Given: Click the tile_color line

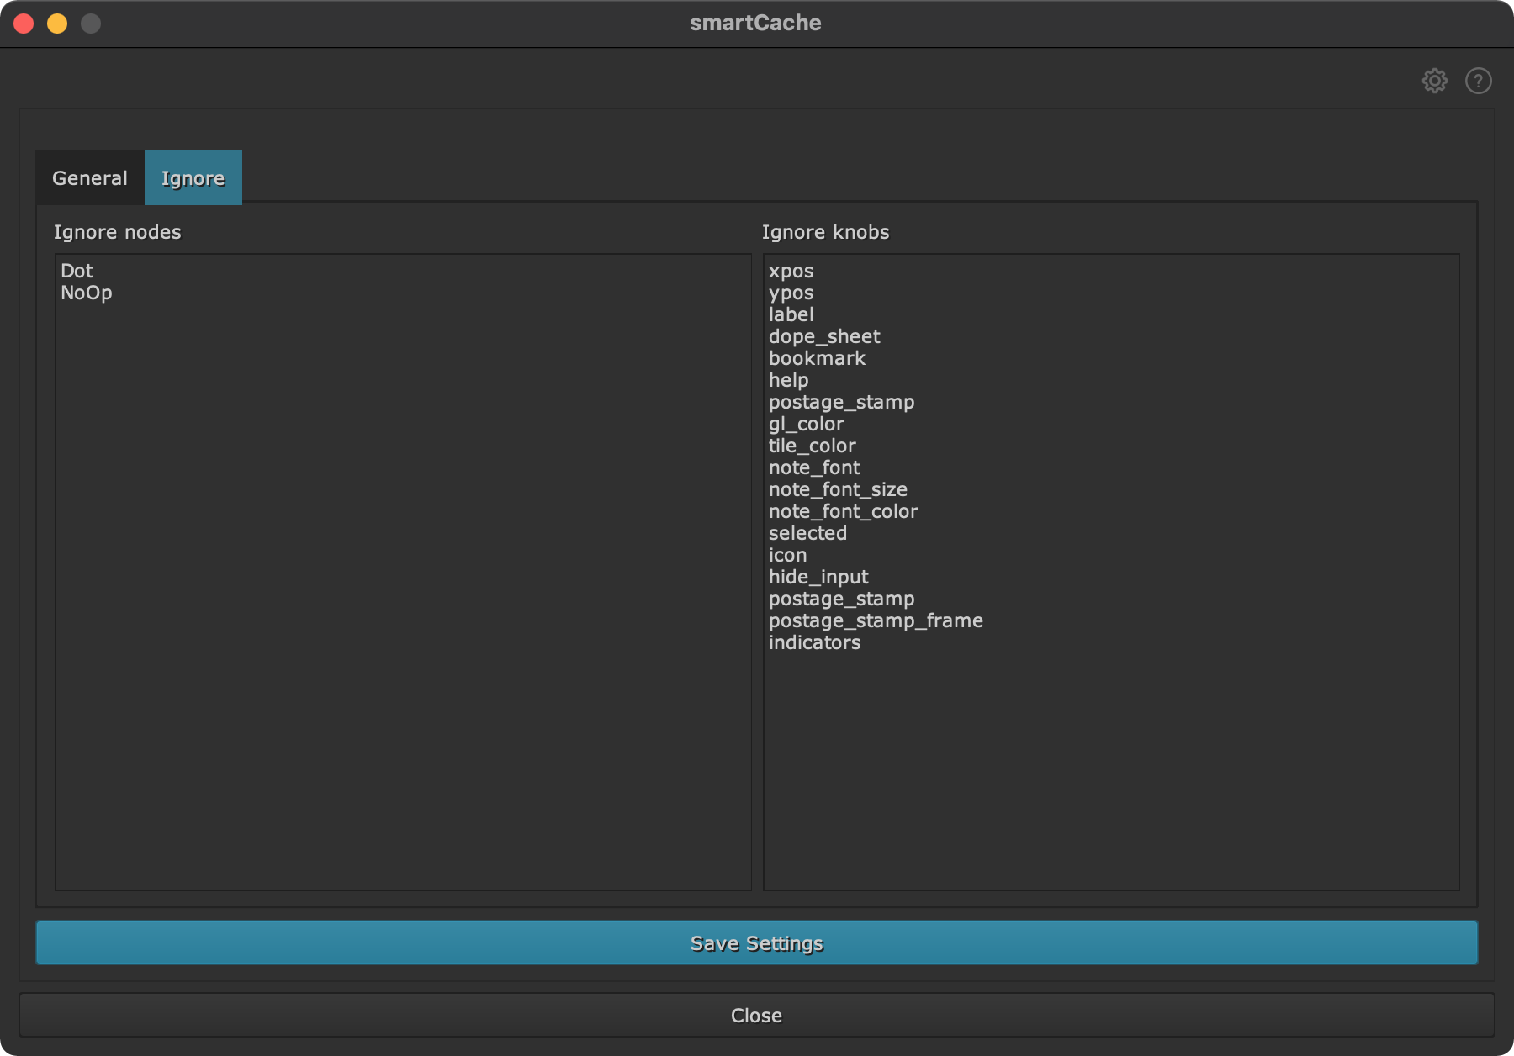Looking at the screenshot, I should tap(812, 446).
